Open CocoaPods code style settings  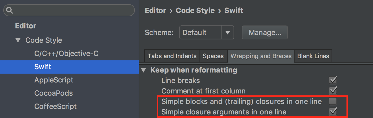pyautogui.click(x=54, y=93)
